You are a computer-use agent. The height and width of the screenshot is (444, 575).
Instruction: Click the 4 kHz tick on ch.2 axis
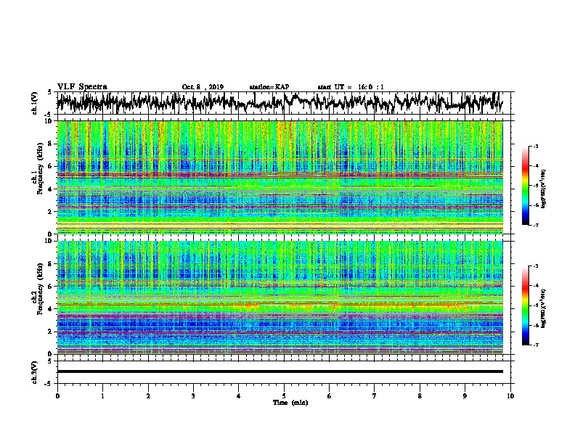click(x=51, y=309)
